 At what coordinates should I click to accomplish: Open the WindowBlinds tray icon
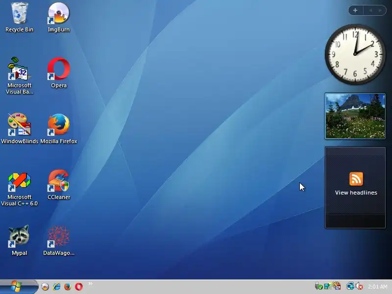(337, 286)
